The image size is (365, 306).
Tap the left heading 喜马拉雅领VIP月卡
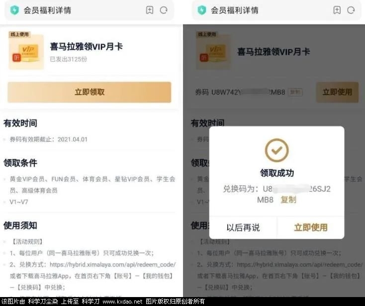tap(86, 47)
